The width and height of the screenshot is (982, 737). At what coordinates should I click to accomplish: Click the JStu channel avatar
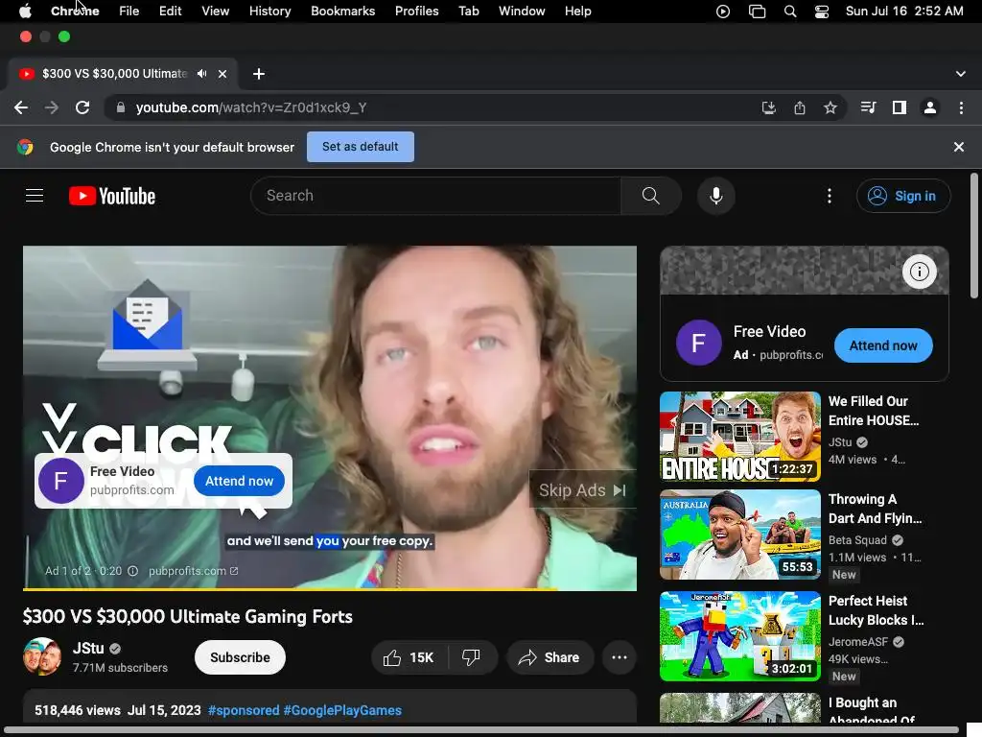(x=42, y=656)
